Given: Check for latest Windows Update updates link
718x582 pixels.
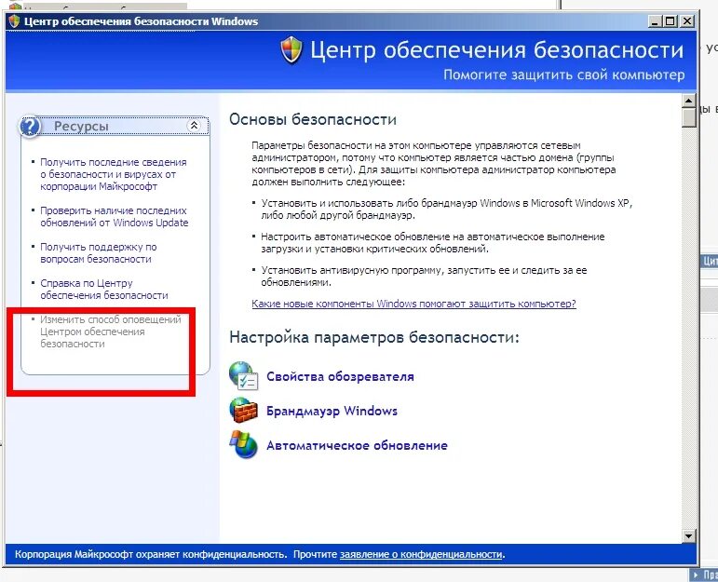Looking at the screenshot, I should tap(114, 217).
